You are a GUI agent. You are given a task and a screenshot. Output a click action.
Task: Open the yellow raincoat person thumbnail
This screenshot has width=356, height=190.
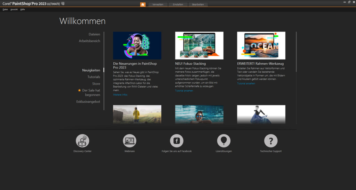[x=137, y=114]
